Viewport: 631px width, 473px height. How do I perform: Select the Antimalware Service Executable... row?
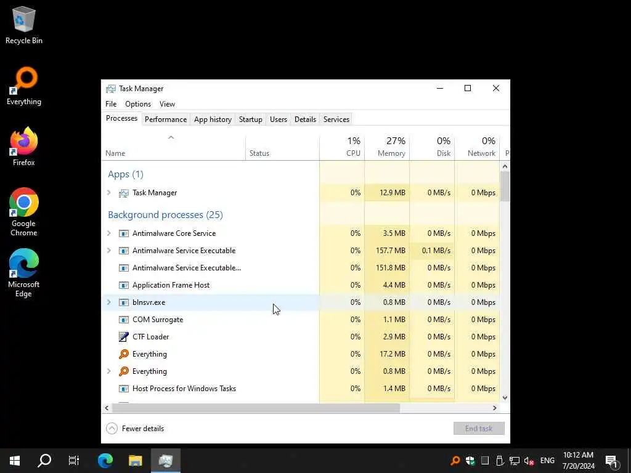coord(301,268)
